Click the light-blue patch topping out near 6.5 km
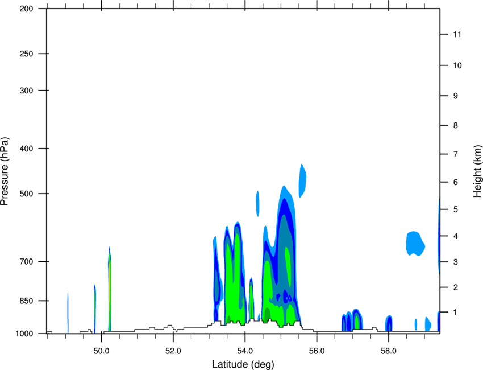 pos(302,181)
